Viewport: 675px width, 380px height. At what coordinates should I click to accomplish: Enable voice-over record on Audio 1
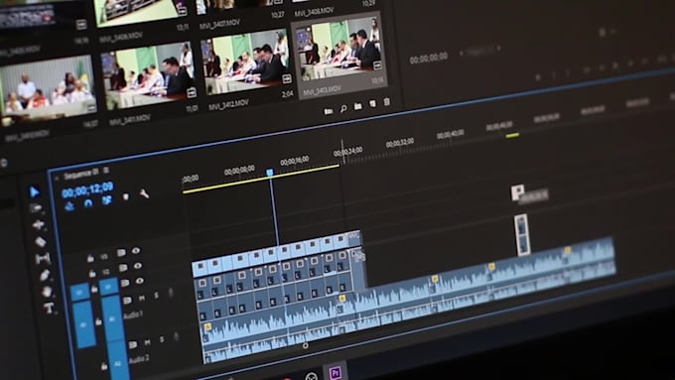coord(171,293)
